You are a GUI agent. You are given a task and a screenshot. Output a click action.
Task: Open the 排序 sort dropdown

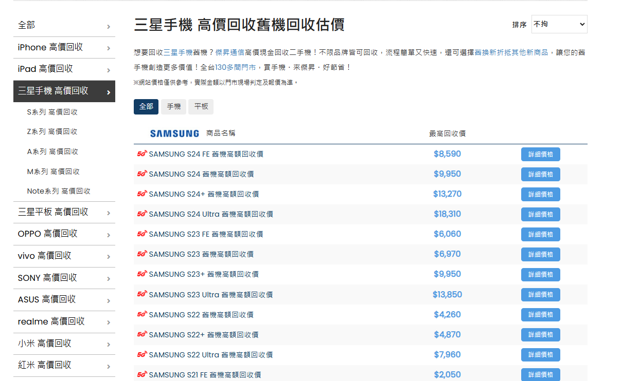click(x=559, y=24)
